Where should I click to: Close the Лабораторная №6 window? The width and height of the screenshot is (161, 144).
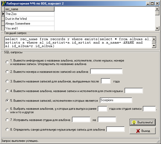[x=157, y=3]
